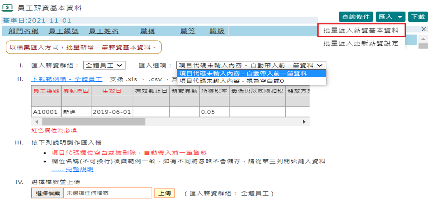Click the up arrow of the vertical scrollbar

coord(424,40)
